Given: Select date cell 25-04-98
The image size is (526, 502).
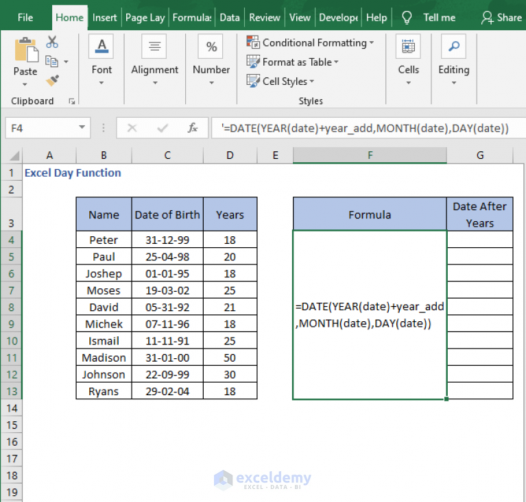Looking at the screenshot, I should pos(167,257).
